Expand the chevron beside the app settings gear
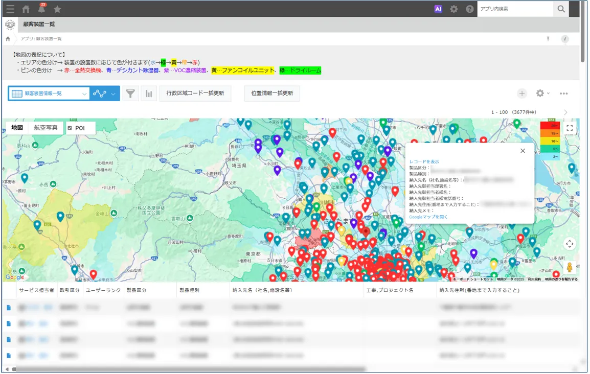The height and width of the screenshot is (374, 590). [548, 93]
